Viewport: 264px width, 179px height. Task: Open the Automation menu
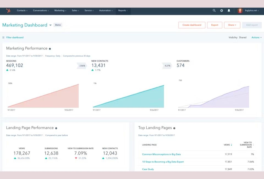point(106,11)
